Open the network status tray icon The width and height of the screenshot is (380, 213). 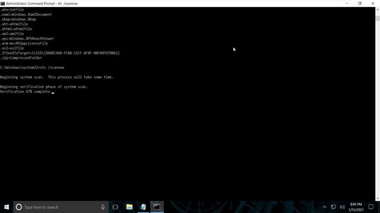tap(334, 207)
